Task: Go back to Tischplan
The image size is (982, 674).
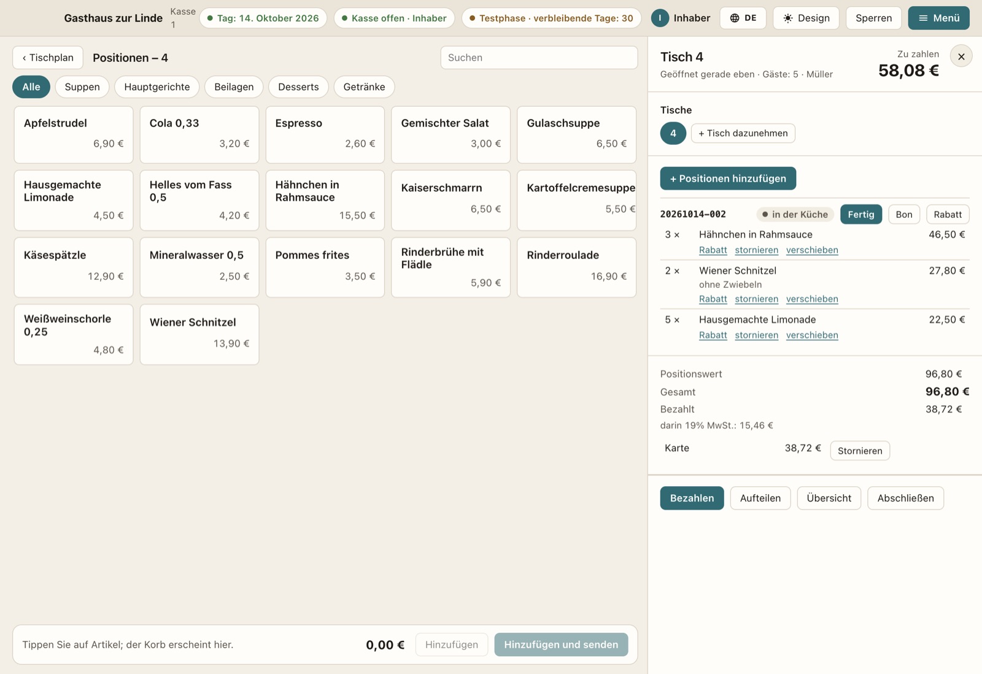Action: 48,58
